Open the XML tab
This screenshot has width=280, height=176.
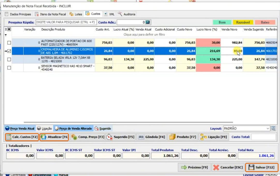(109, 14)
